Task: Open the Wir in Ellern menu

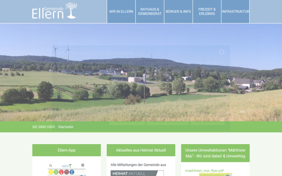Action: click(121, 11)
